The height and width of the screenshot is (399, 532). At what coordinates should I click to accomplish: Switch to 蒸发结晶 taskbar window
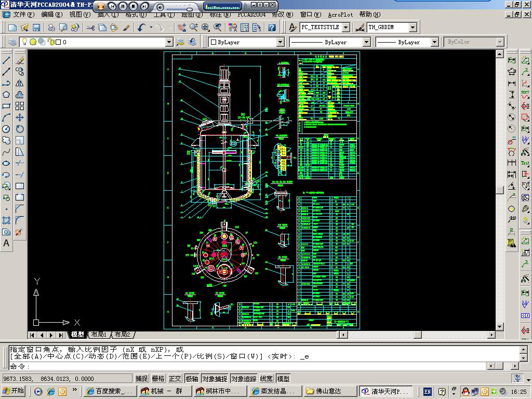coord(275,391)
